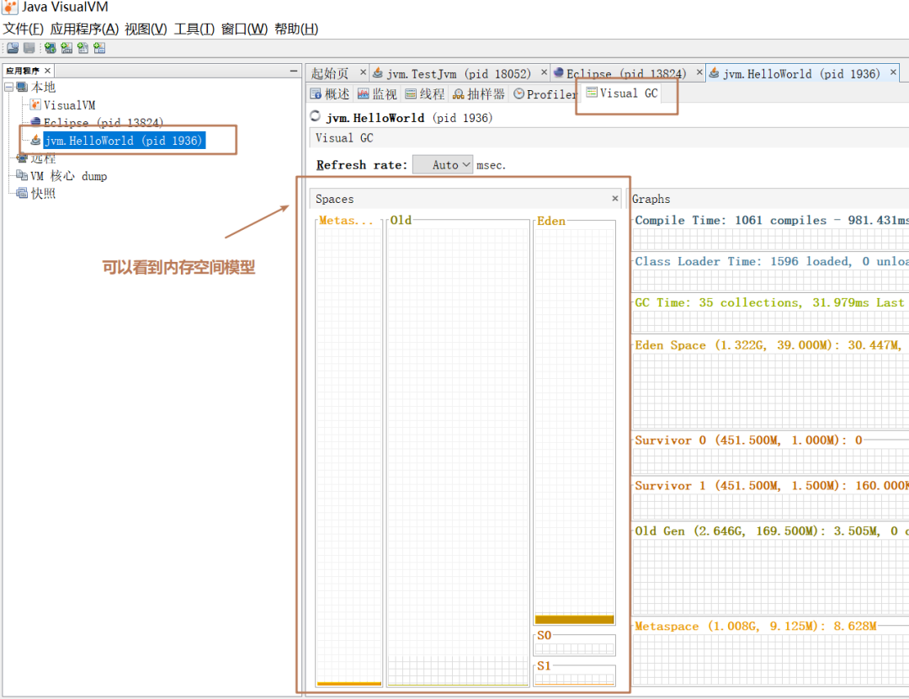909x699 pixels.
Task: Switch to the 起始页 tab
Action: coord(330,73)
